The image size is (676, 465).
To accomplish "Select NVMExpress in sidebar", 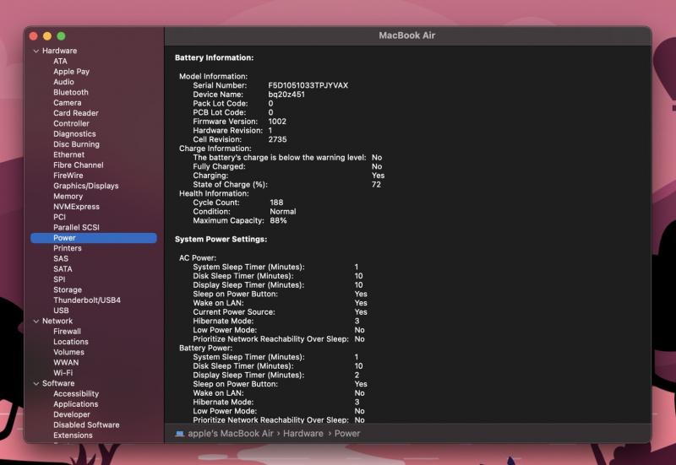I will 76,207.
